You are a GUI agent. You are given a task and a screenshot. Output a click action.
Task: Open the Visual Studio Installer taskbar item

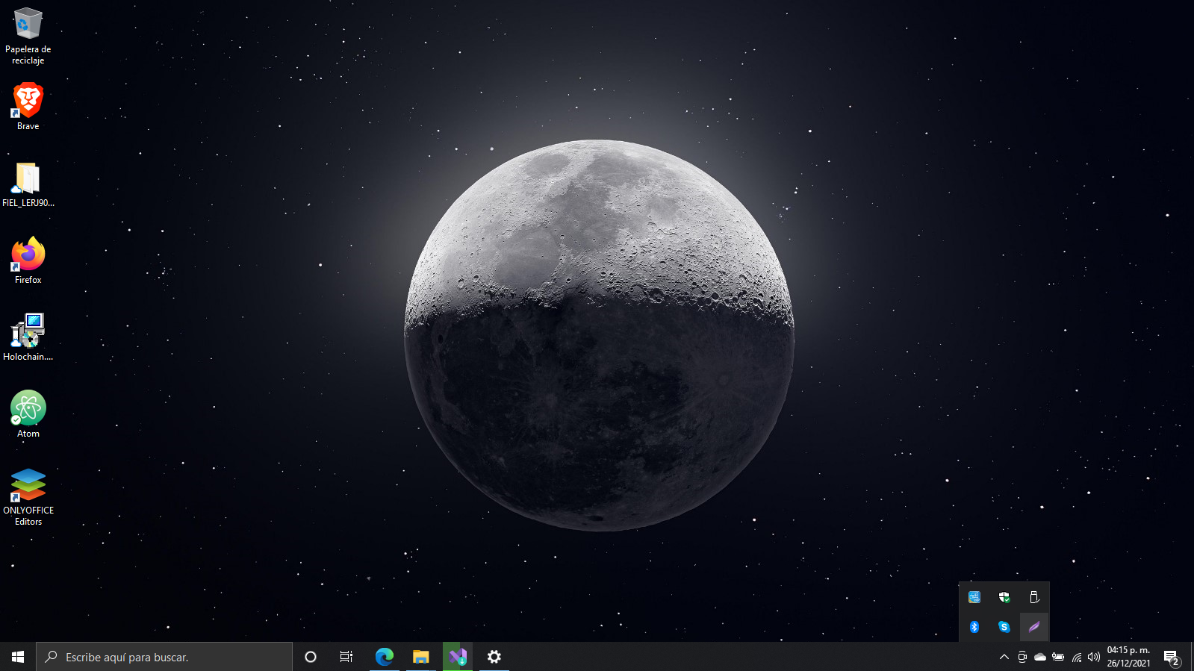[458, 657]
